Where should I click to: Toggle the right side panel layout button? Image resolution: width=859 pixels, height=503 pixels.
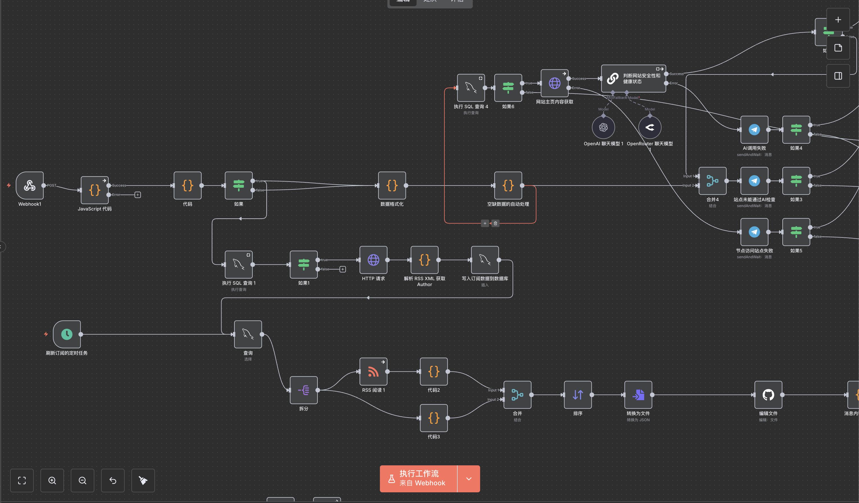(838, 76)
